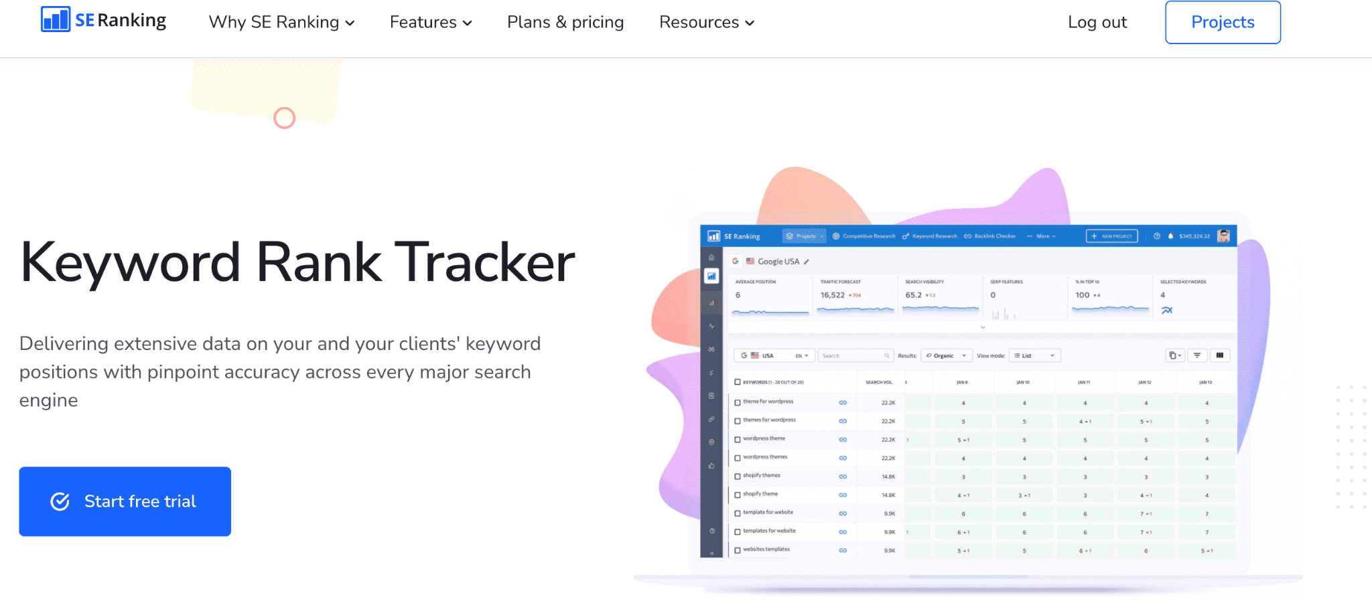1372x611 pixels.
Task: Open Competitive Research in the dashboard bar
Action: [x=864, y=236]
